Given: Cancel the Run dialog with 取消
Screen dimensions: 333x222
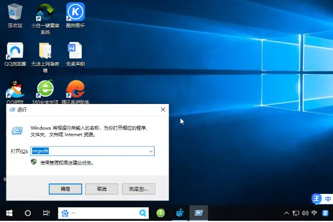Looking at the screenshot, I should 101,189.
